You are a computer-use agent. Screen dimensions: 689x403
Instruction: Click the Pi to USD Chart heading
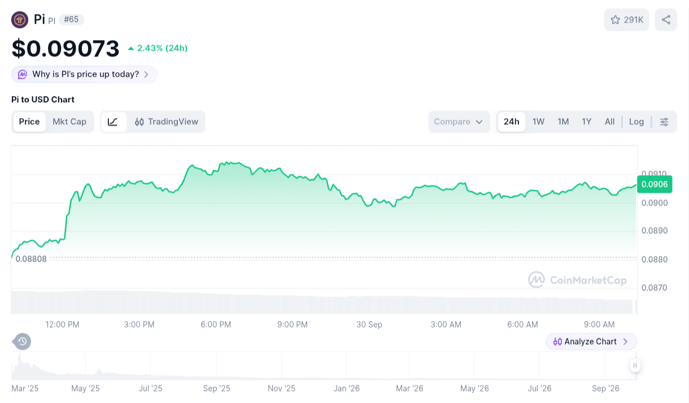(x=43, y=99)
